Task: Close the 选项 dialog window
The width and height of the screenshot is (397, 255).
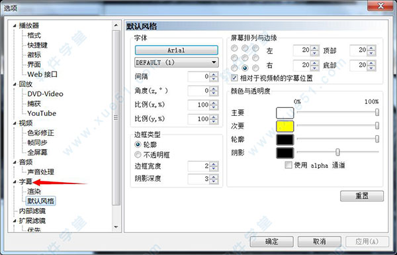Action: [380, 6]
